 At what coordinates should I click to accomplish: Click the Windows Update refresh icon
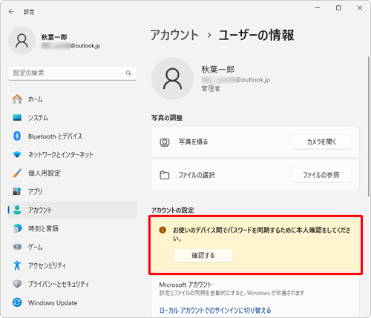click(x=17, y=302)
